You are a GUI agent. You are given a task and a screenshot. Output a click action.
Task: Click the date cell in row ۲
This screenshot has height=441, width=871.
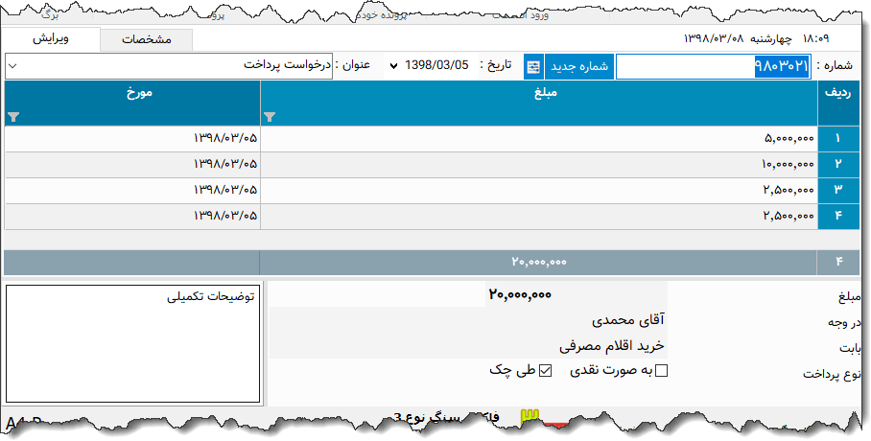pos(132,164)
